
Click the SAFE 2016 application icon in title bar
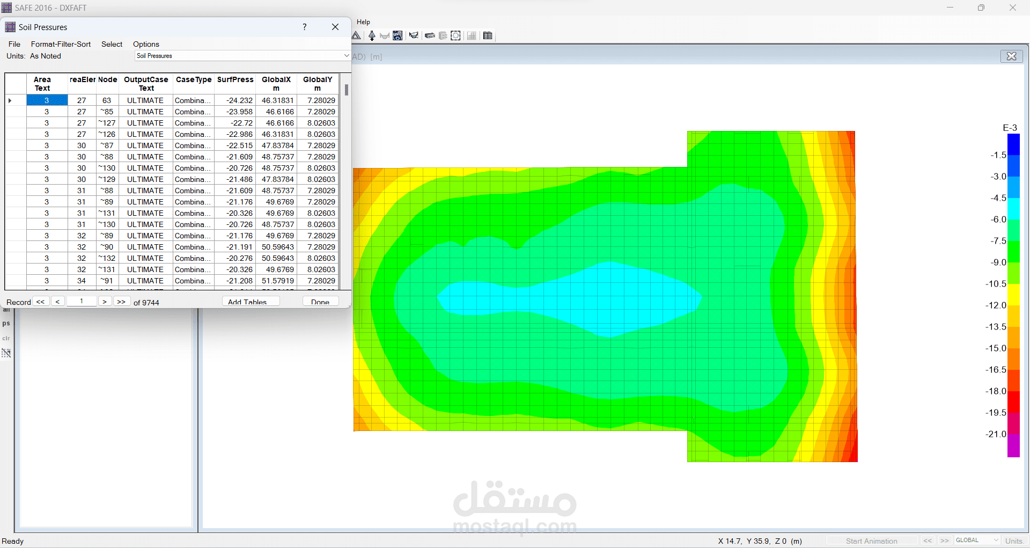tap(6, 8)
